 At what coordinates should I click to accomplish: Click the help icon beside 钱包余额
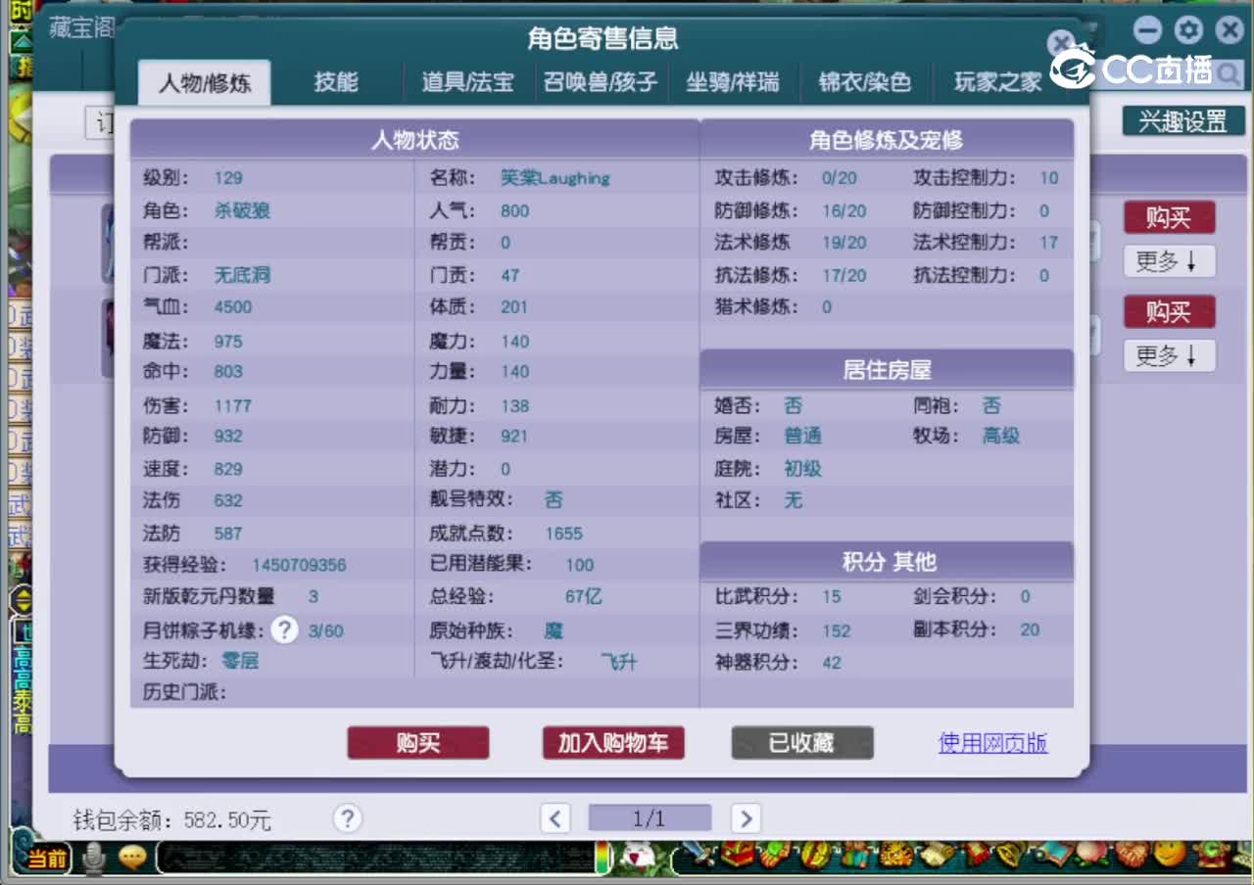(348, 818)
